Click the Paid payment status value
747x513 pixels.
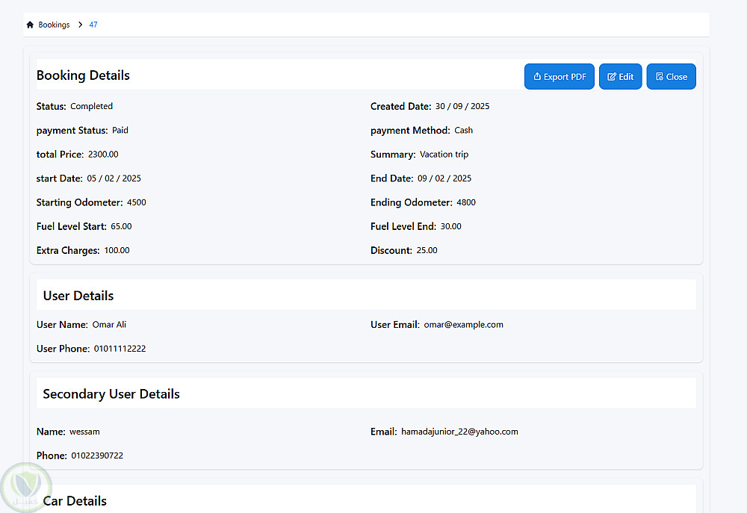(120, 130)
